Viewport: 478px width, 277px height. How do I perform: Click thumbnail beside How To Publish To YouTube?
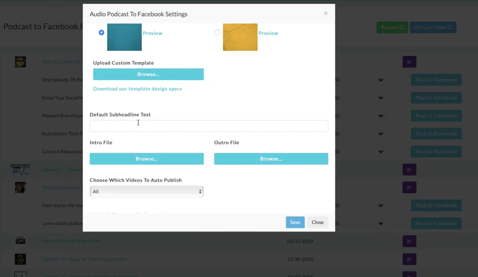20,241
